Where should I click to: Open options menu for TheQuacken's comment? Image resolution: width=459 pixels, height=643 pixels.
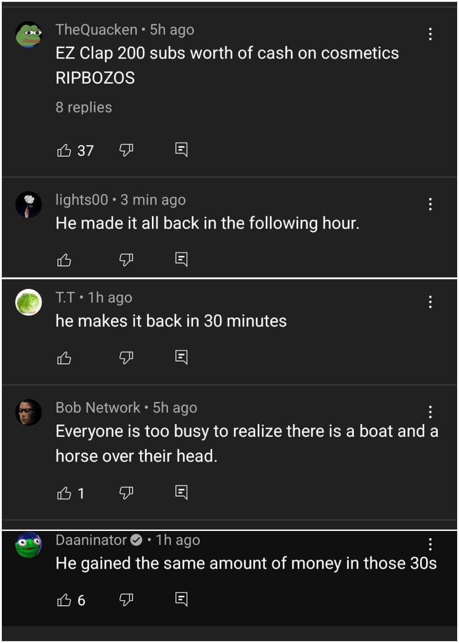tap(430, 34)
